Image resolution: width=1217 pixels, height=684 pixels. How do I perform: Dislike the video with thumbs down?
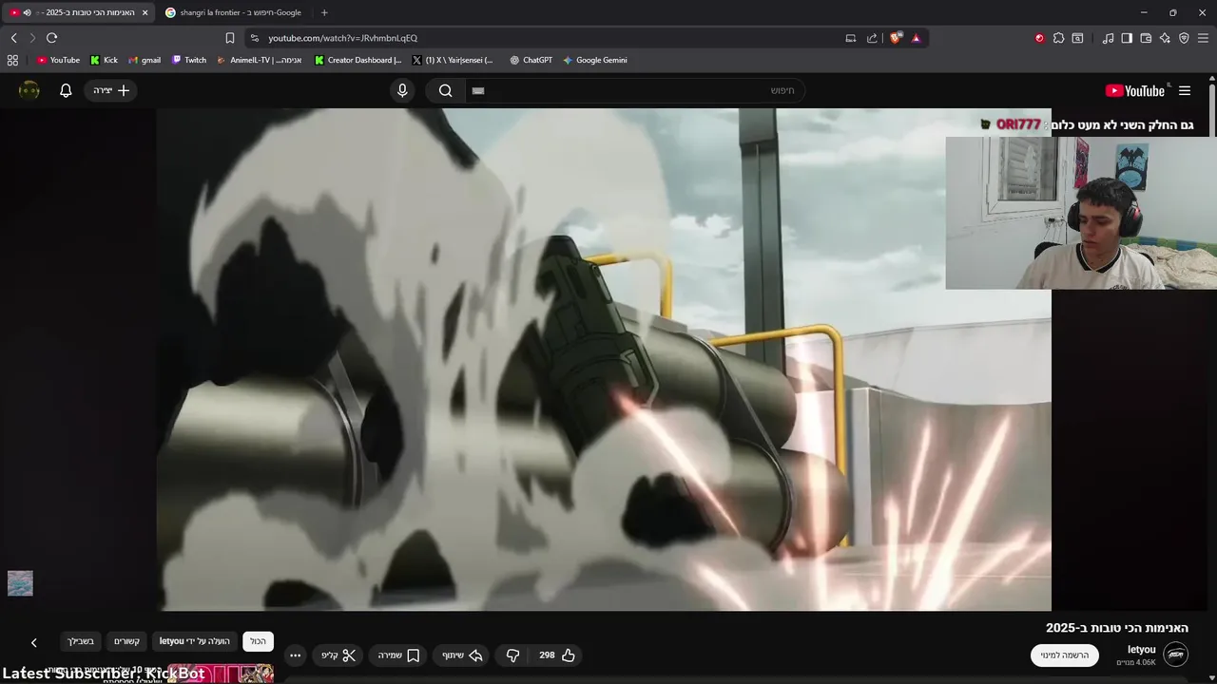point(512,655)
